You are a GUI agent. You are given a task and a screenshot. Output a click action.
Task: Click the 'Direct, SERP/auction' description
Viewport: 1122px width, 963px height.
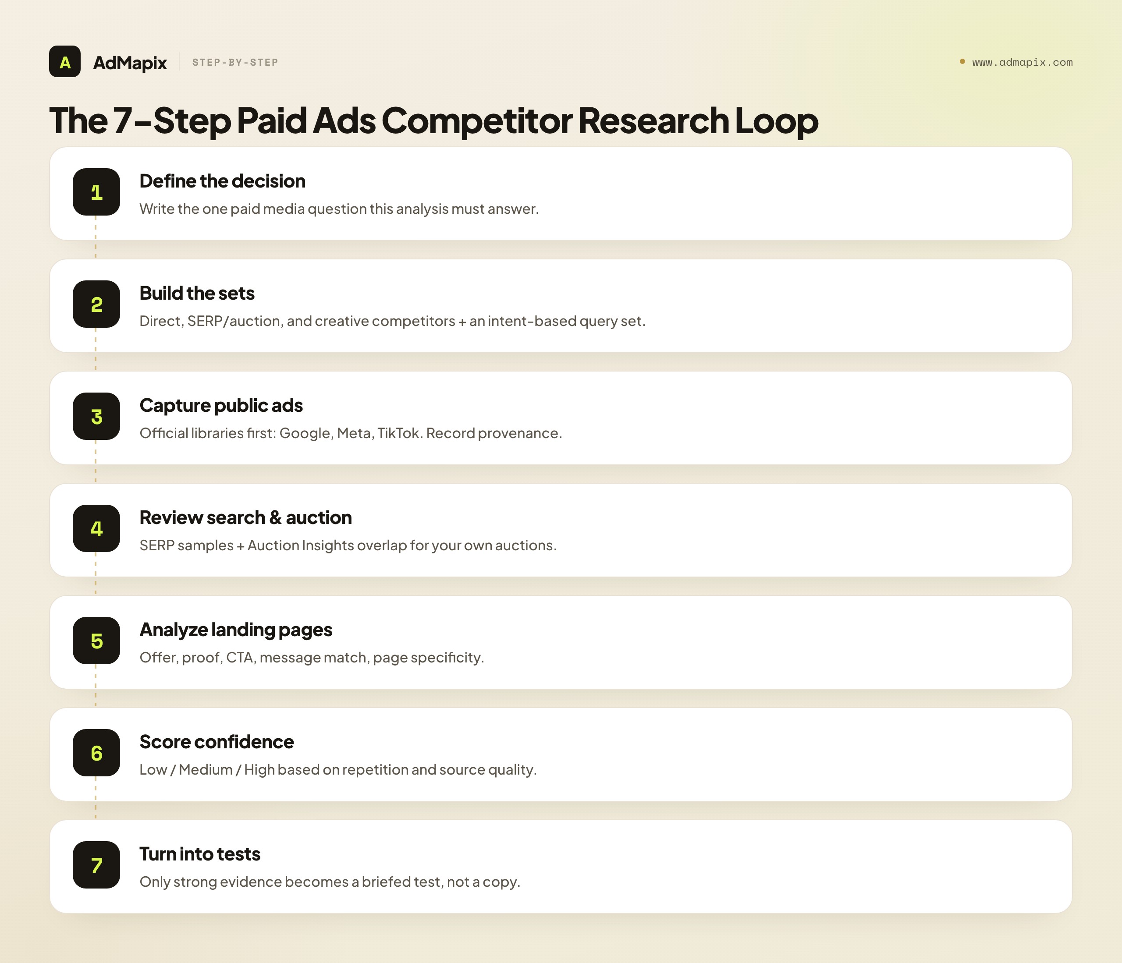tap(393, 321)
